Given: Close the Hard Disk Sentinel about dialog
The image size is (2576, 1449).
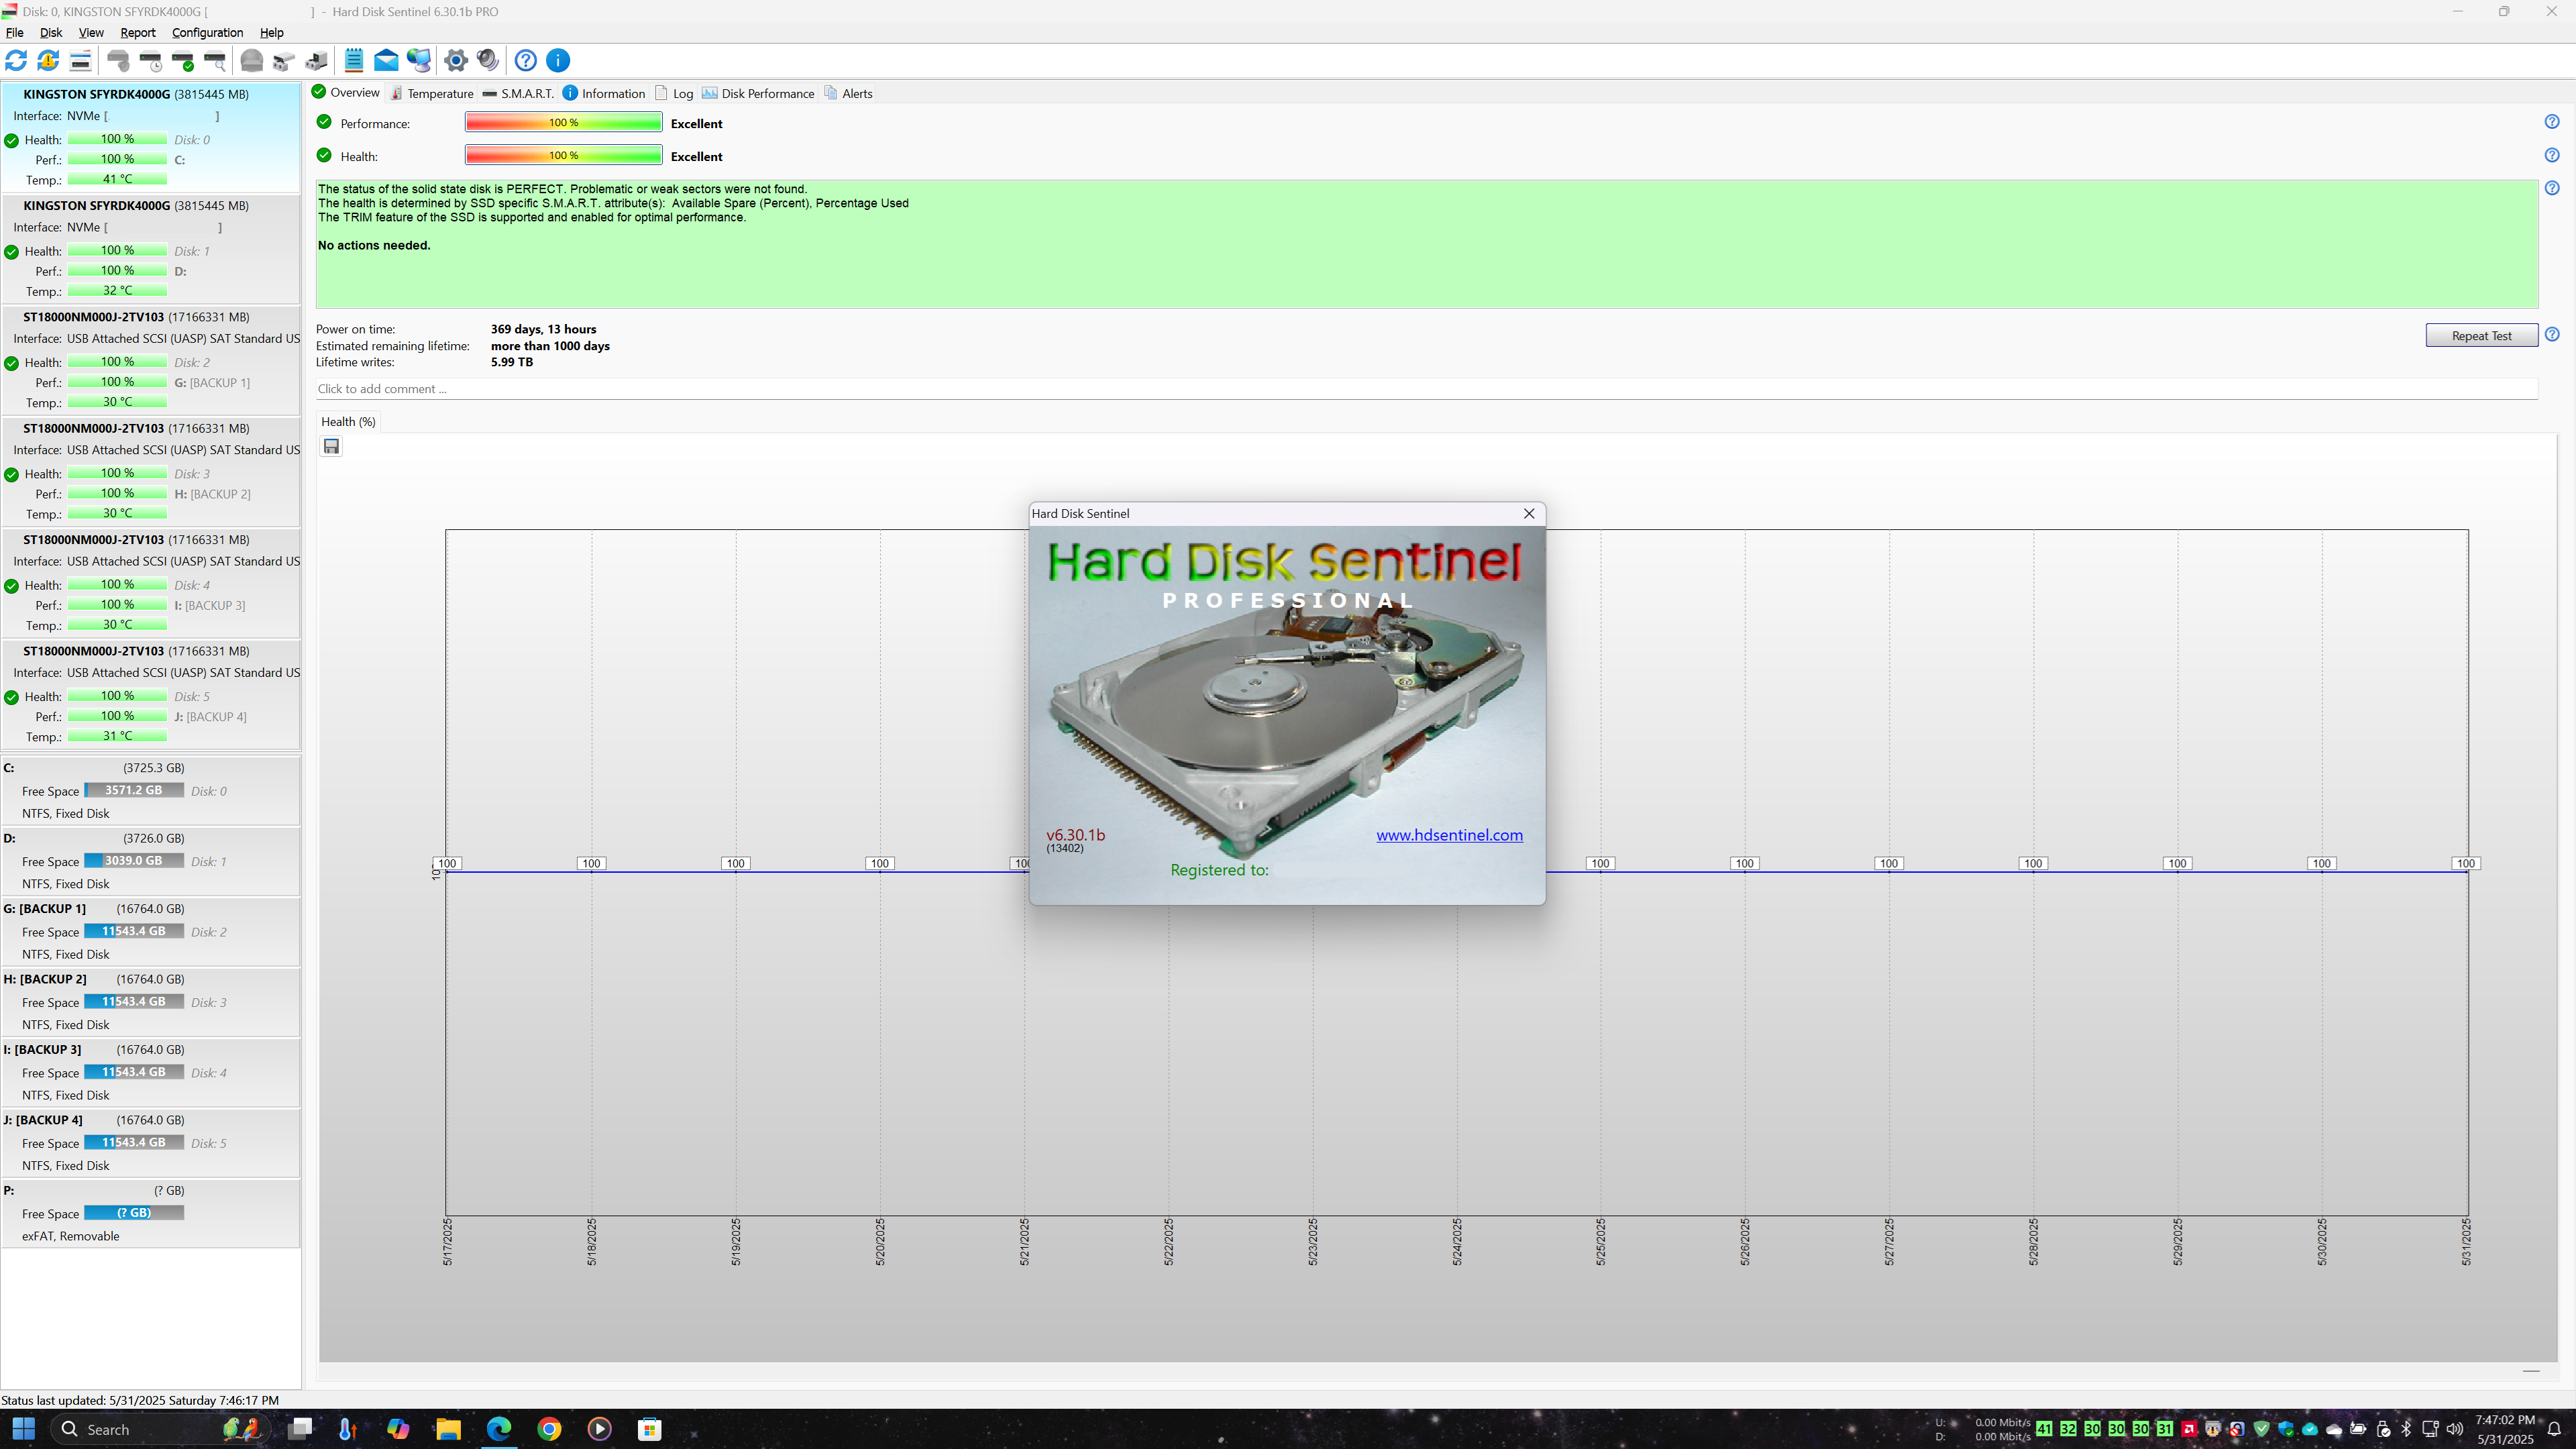Looking at the screenshot, I should [1529, 513].
